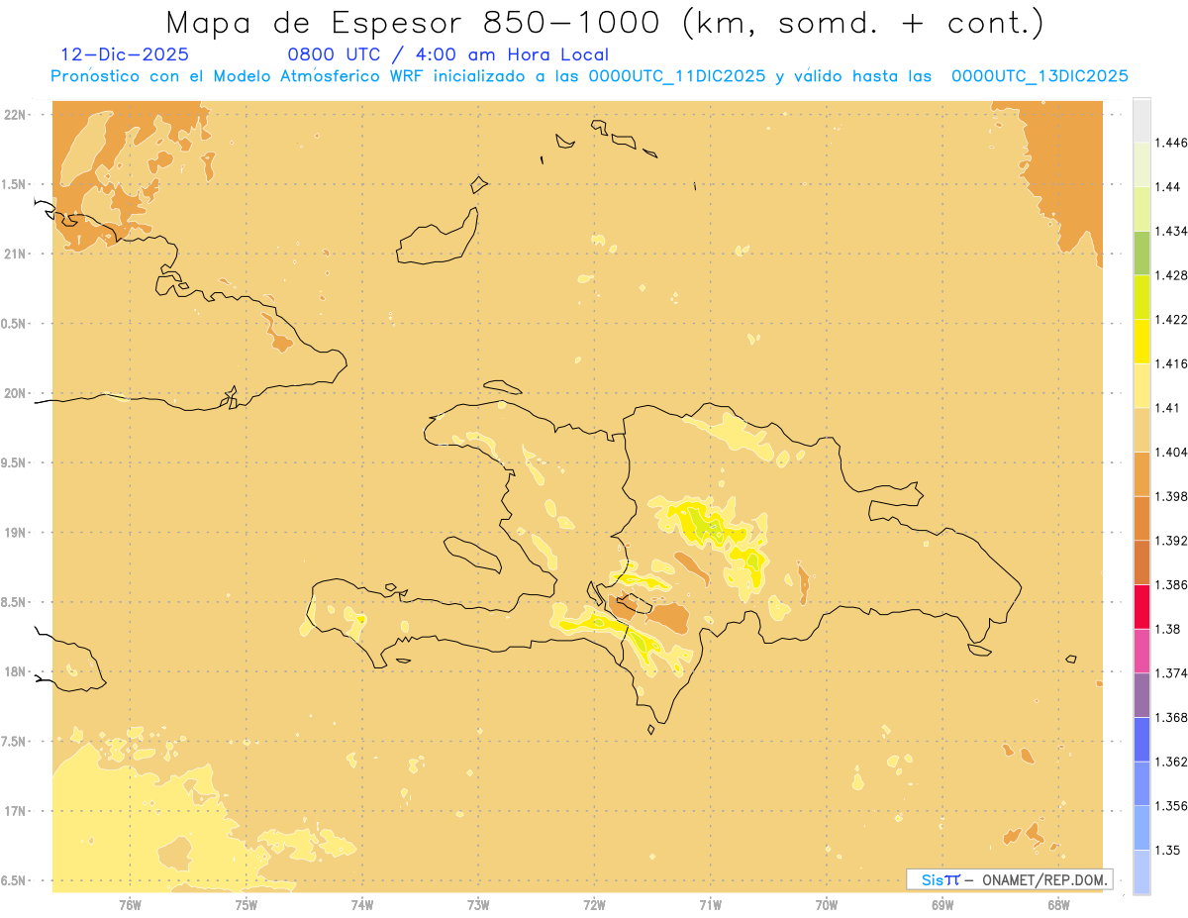Click the legend value 1.422
1188x918 pixels.
1171,320
